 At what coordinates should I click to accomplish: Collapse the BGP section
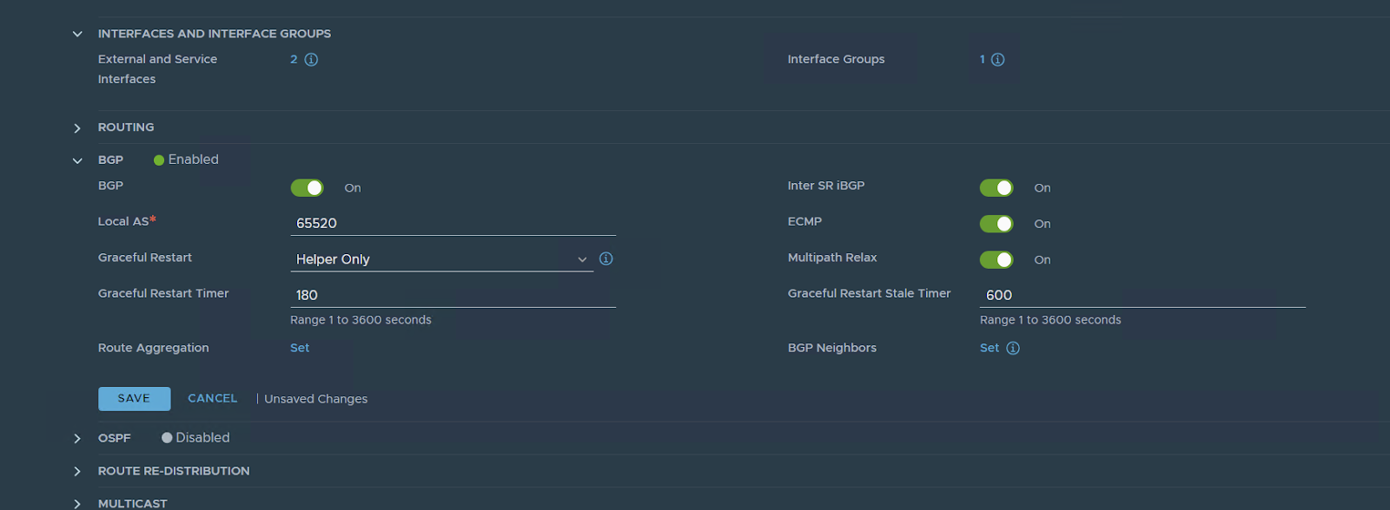pyautogui.click(x=77, y=160)
